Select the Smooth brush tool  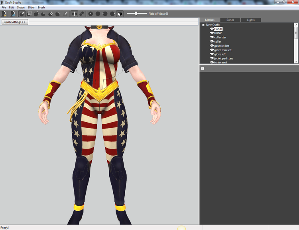tap(57, 14)
